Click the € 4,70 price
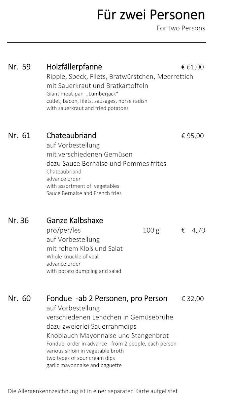The width and height of the screenshot is (231, 396). [x=193, y=230]
